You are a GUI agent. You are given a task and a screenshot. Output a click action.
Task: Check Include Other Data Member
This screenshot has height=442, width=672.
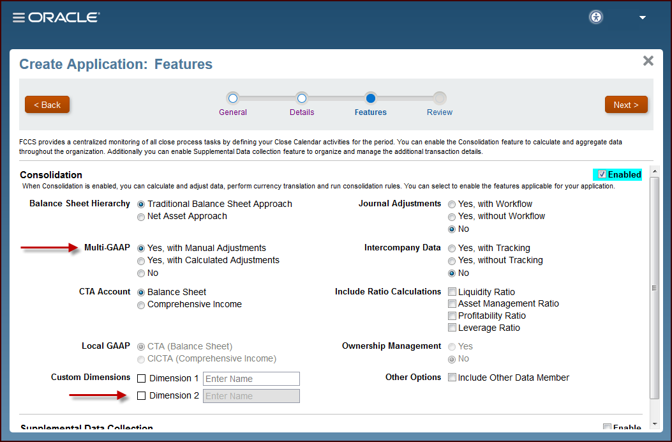point(452,377)
